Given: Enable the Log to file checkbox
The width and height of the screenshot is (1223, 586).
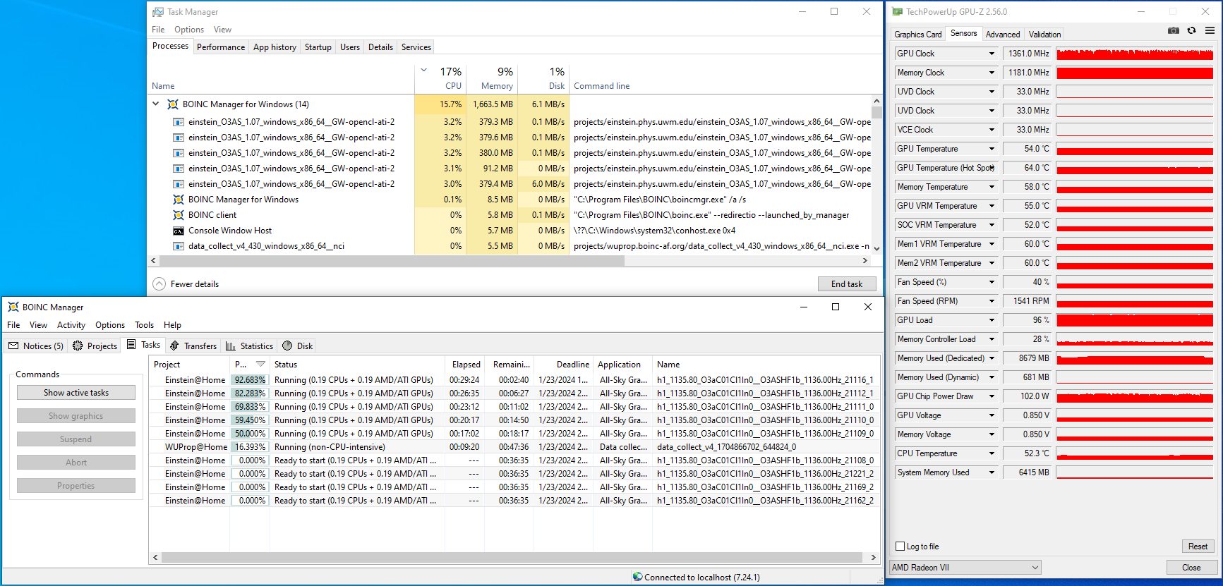Looking at the screenshot, I should (x=900, y=546).
